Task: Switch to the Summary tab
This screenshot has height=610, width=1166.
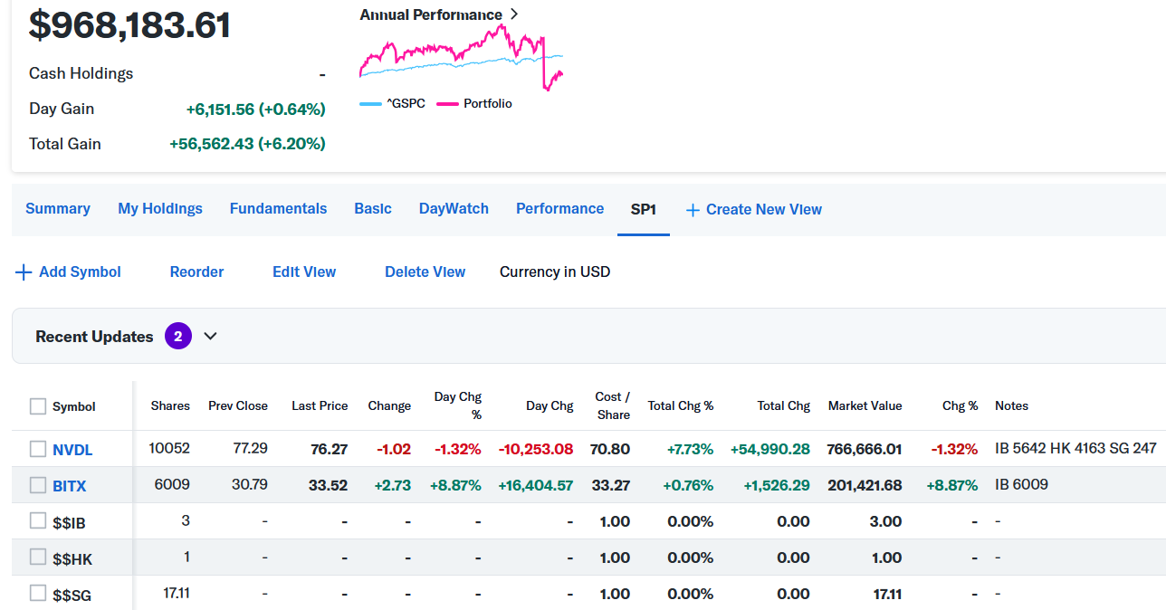Action: pyautogui.click(x=58, y=209)
